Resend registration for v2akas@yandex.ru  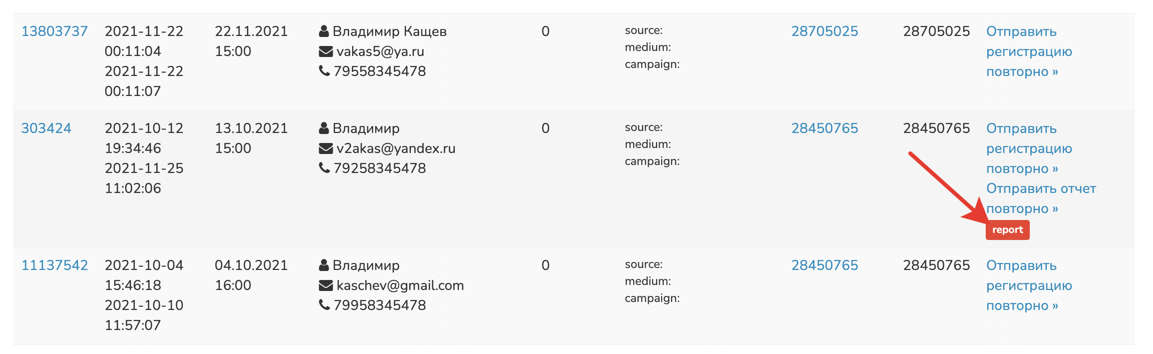pos(1029,148)
